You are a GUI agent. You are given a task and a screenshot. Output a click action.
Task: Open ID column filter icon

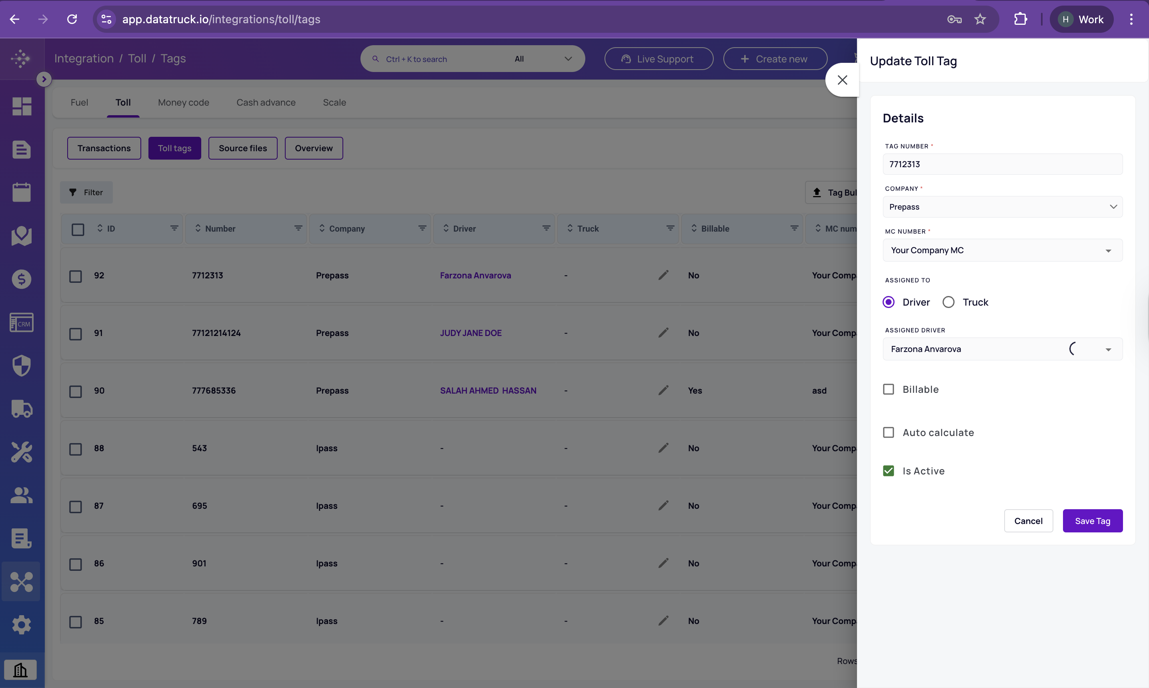174,228
